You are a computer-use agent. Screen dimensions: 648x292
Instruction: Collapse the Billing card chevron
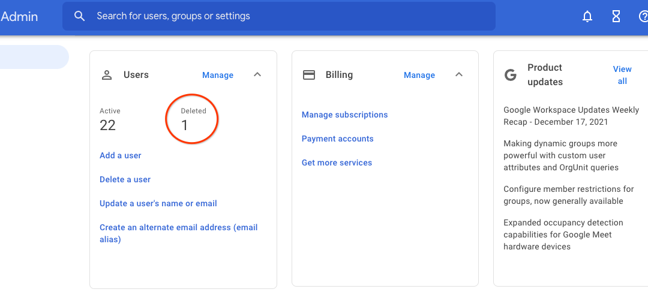click(x=459, y=75)
